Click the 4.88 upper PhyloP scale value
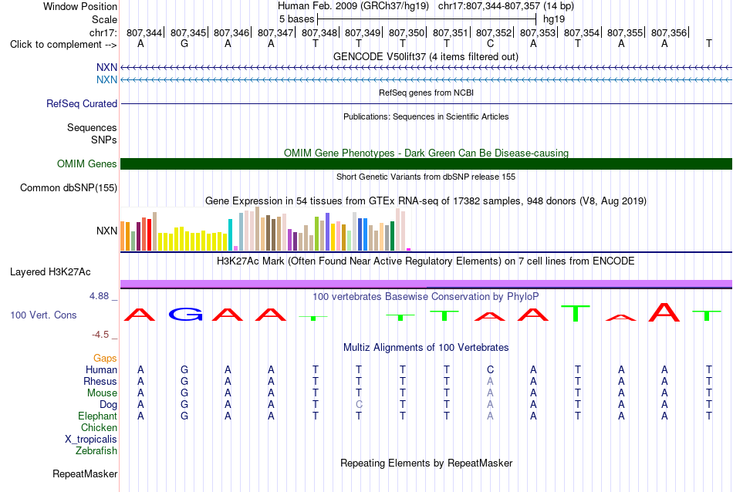This screenshot has width=733, height=492. click(99, 296)
